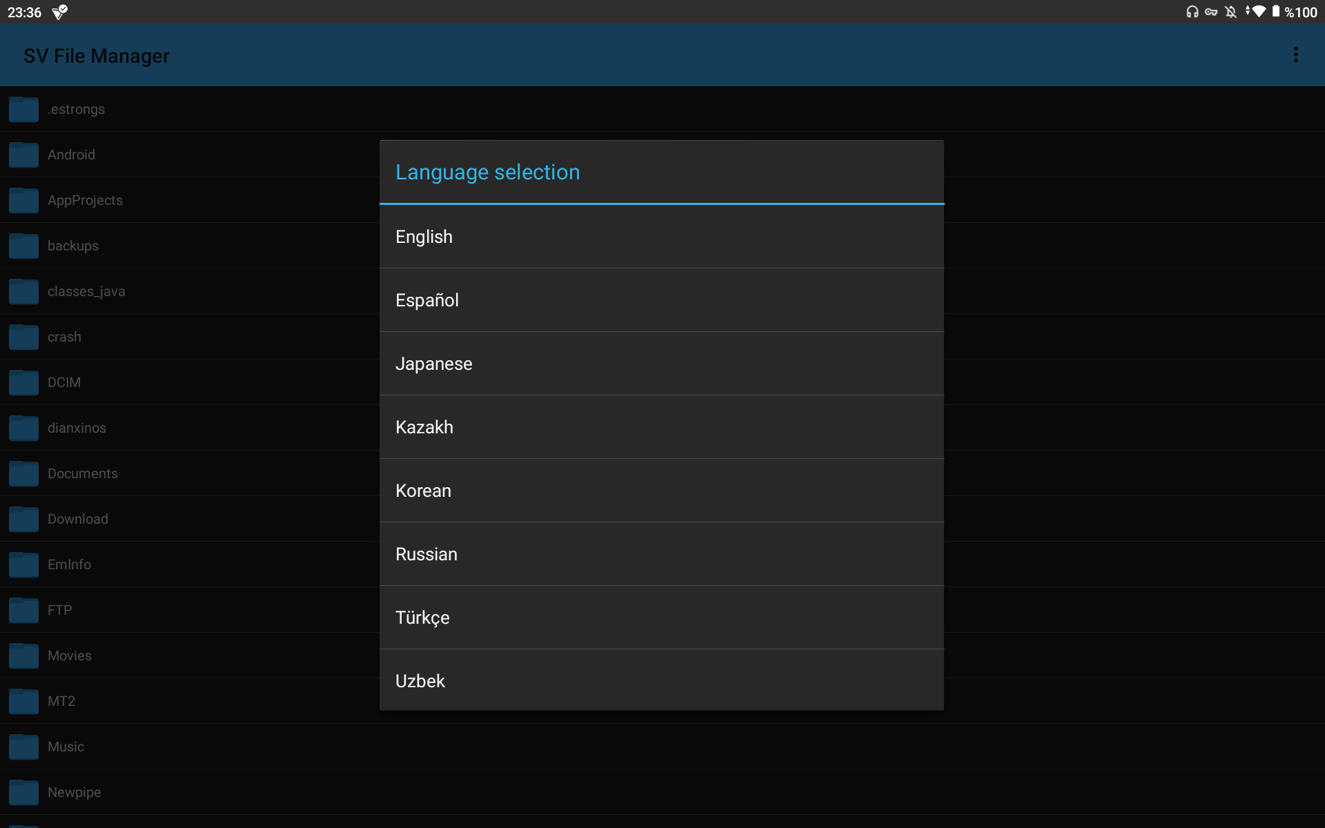Select Russian in the language selection
This screenshot has width=1325, height=828.
pos(661,553)
